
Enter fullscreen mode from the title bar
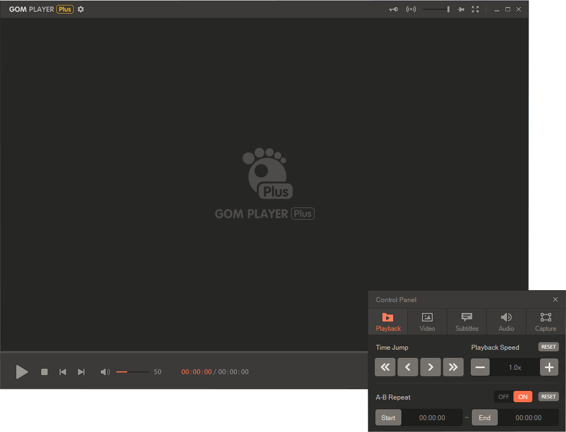pos(476,9)
